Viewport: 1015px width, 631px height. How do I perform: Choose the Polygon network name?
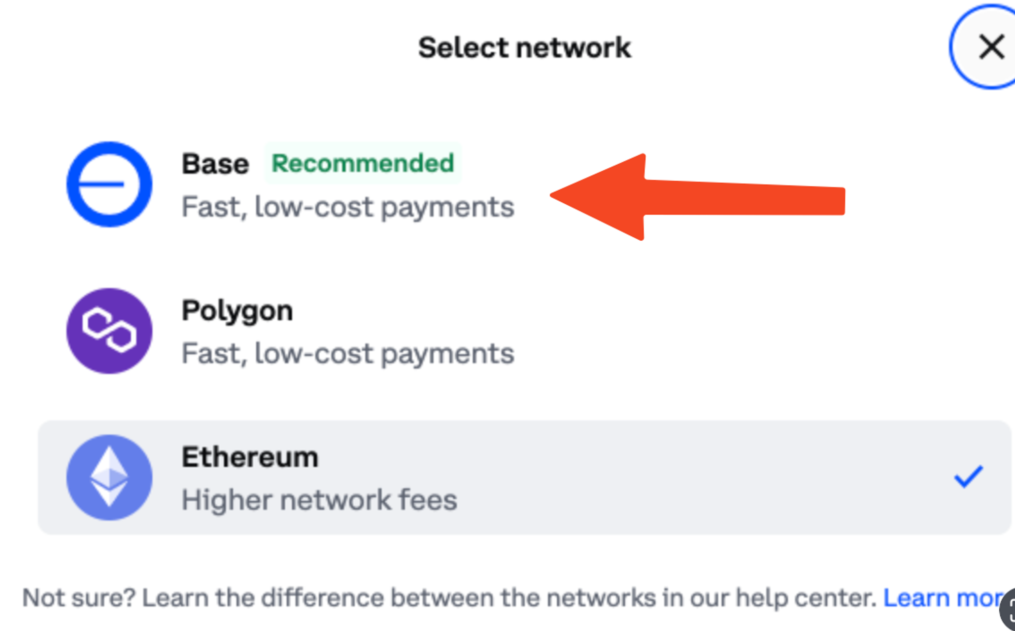point(237,311)
